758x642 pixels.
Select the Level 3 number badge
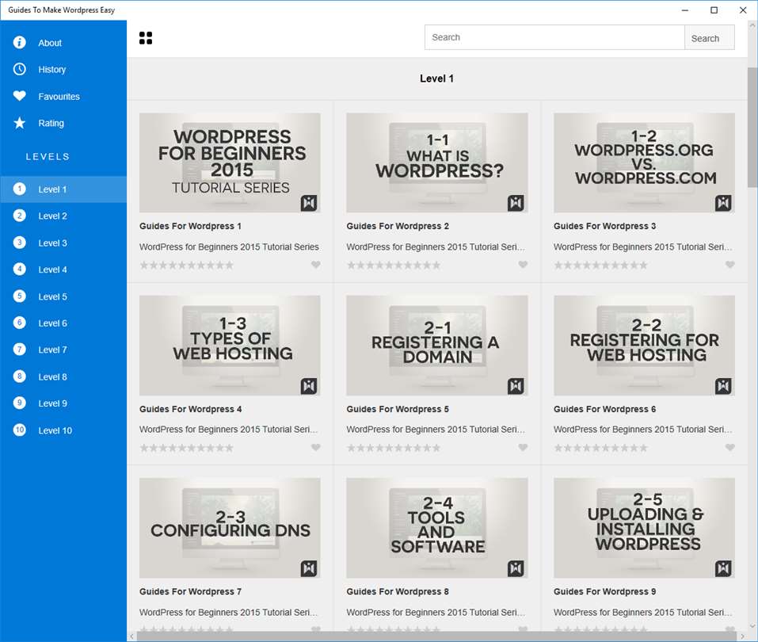(x=19, y=243)
